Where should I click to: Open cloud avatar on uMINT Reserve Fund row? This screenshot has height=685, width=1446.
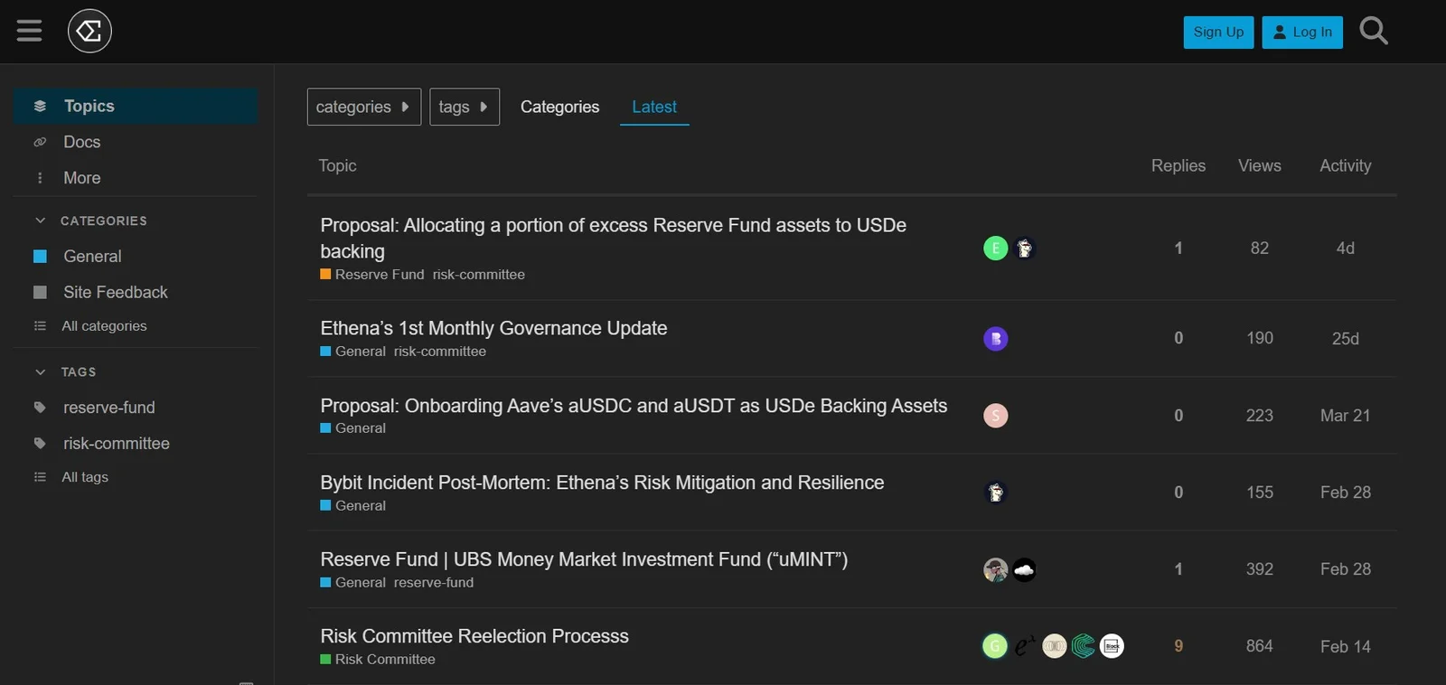click(x=1024, y=569)
